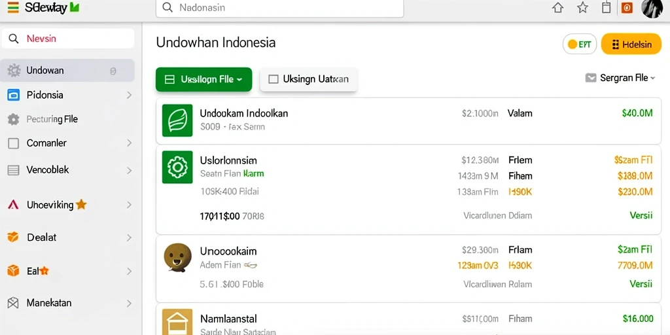Click the Nevsin sidebar search box
Viewport: 670px width, 335px height.
pos(68,39)
